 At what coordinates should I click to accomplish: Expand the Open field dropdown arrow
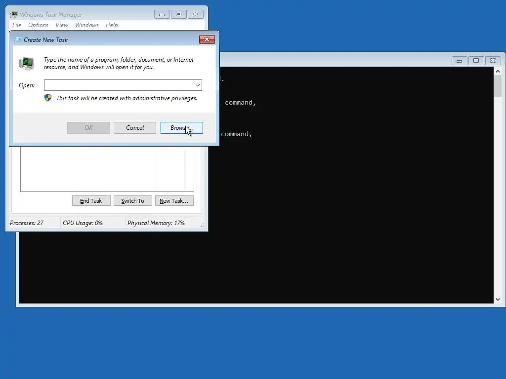[198, 85]
